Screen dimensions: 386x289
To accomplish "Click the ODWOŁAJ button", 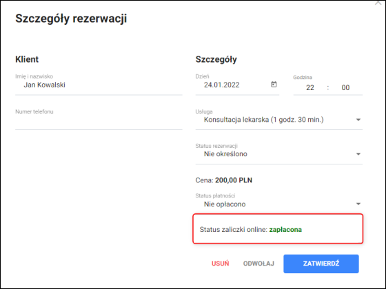I will (x=258, y=264).
